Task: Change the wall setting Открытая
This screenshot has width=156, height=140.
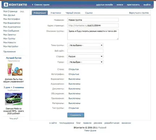Action: [74, 69]
